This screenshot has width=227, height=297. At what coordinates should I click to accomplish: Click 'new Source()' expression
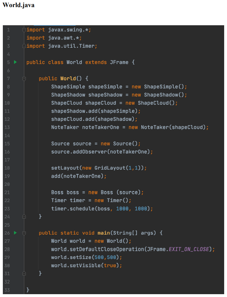pos(119,144)
